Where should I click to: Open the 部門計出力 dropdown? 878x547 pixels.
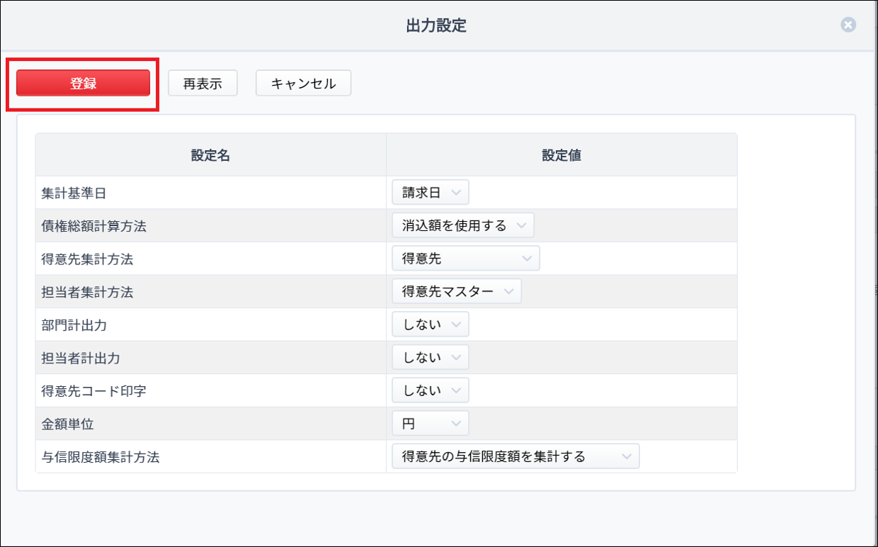click(x=431, y=325)
